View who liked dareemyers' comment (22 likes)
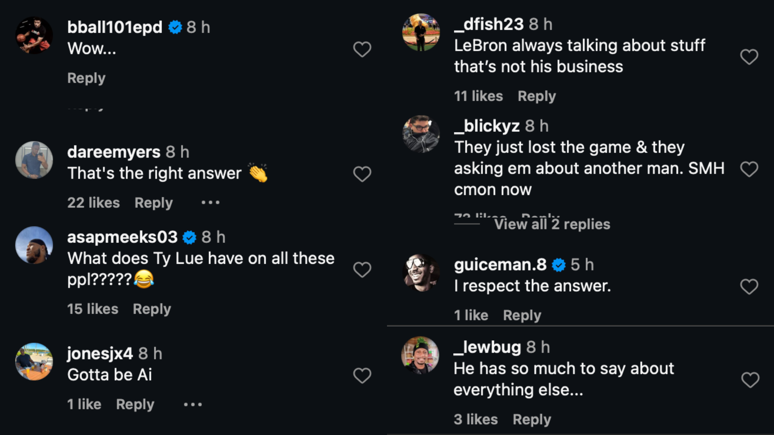Viewport: 774px width, 435px height. [94, 203]
